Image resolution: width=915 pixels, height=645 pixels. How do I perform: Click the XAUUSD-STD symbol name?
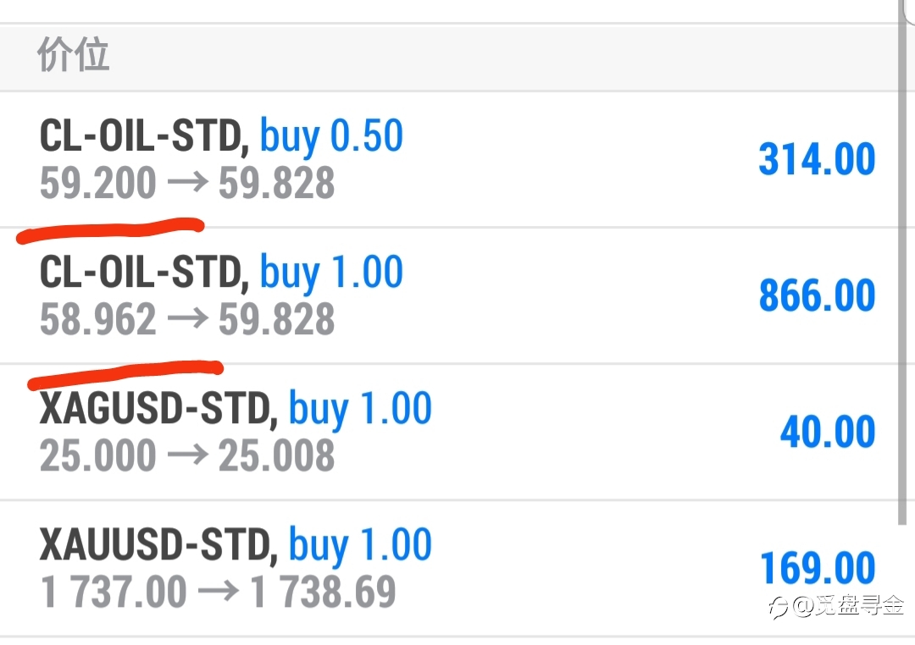click(155, 544)
